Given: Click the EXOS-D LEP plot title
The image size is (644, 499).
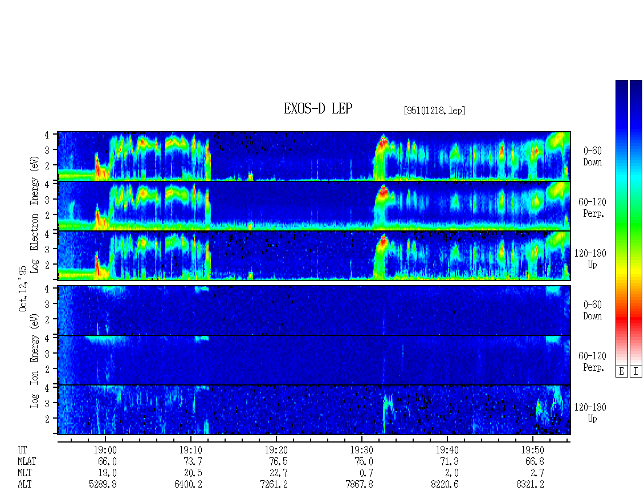Looking at the screenshot, I should 318,108.
